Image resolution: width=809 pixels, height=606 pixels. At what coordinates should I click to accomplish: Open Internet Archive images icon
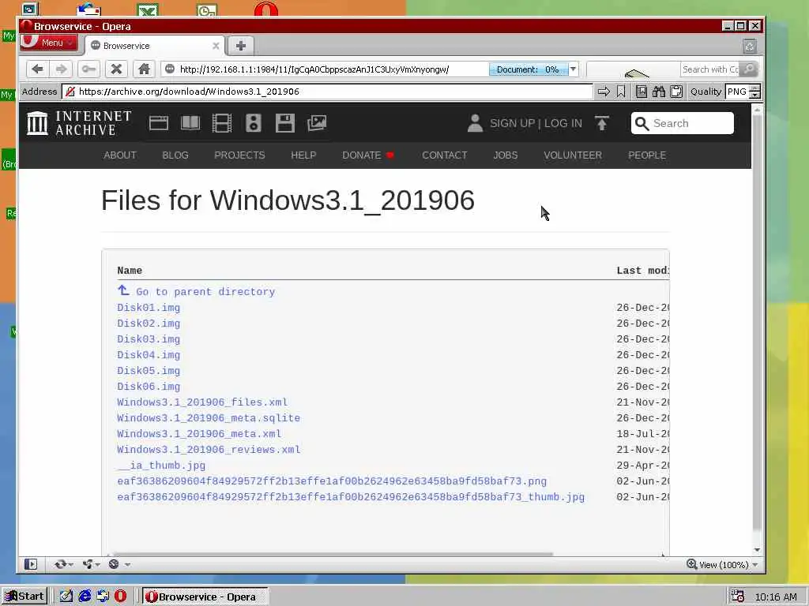tap(317, 123)
